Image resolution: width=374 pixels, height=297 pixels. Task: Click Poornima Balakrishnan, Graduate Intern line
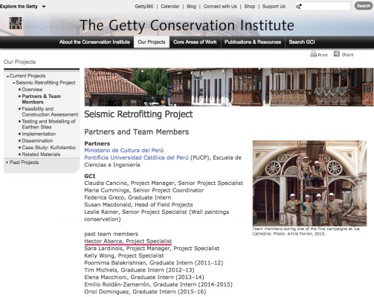154,263
